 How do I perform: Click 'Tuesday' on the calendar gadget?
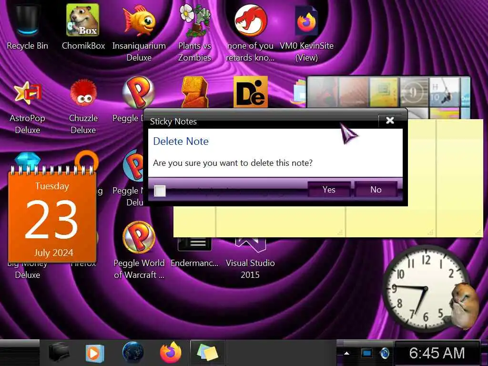52,186
